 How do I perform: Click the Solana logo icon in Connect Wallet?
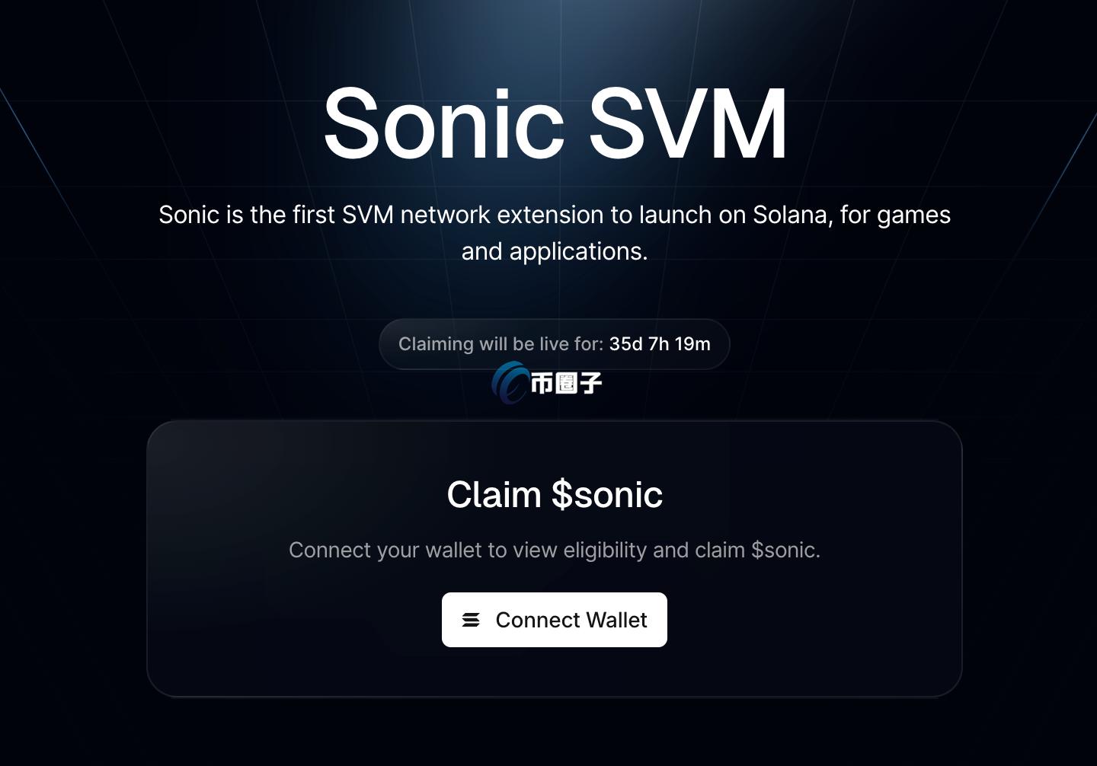471,620
